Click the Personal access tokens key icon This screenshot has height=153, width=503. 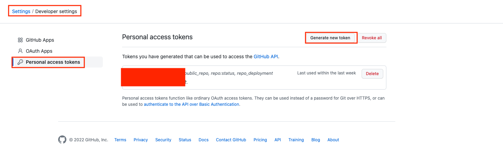click(20, 62)
